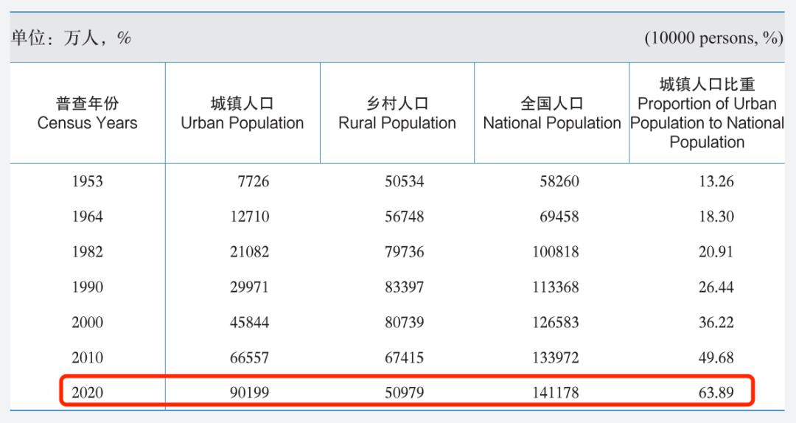The height and width of the screenshot is (423, 796).
Task: Click national population value 141178
Action: click(555, 393)
